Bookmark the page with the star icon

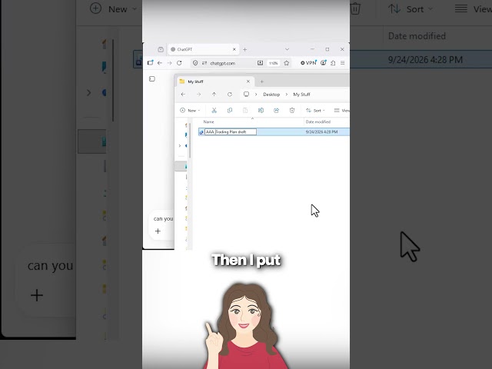[x=286, y=63]
